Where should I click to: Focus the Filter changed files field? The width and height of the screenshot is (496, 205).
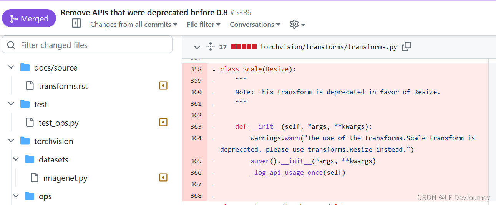(x=87, y=45)
